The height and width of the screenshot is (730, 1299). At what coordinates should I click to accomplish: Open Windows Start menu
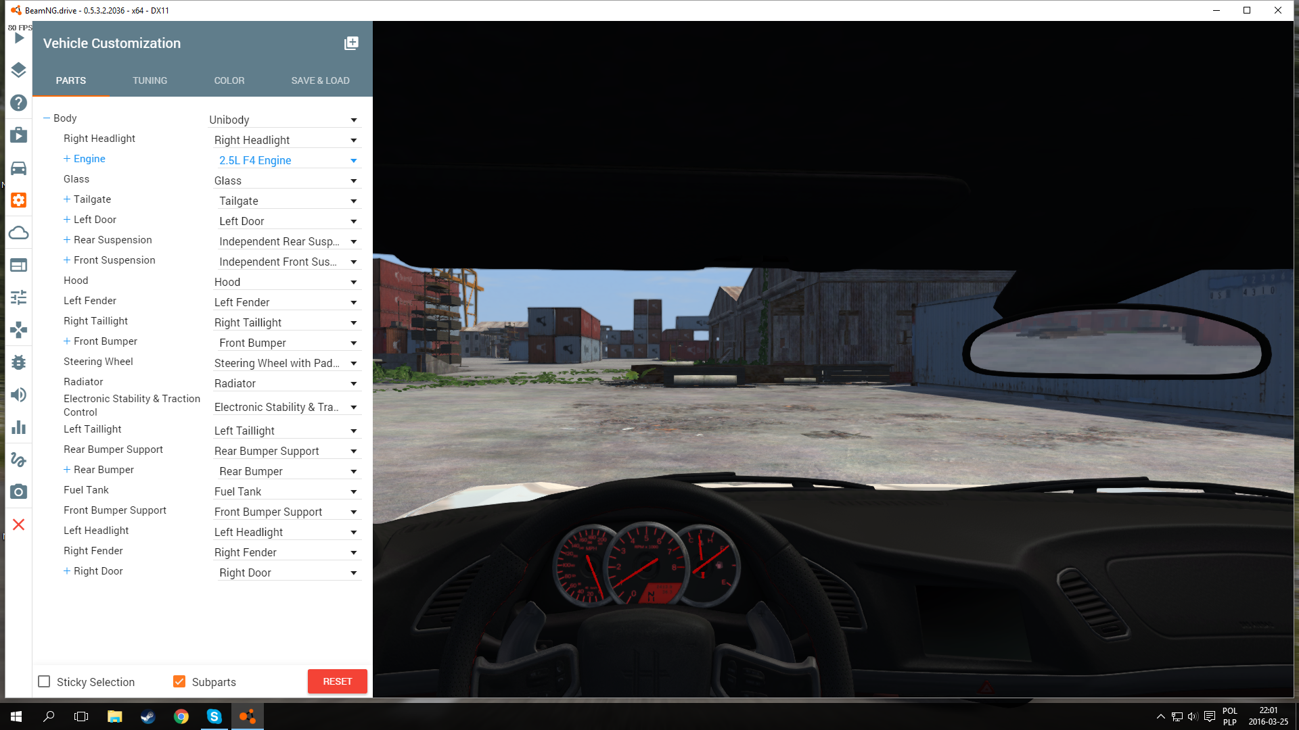coord(16,716)
